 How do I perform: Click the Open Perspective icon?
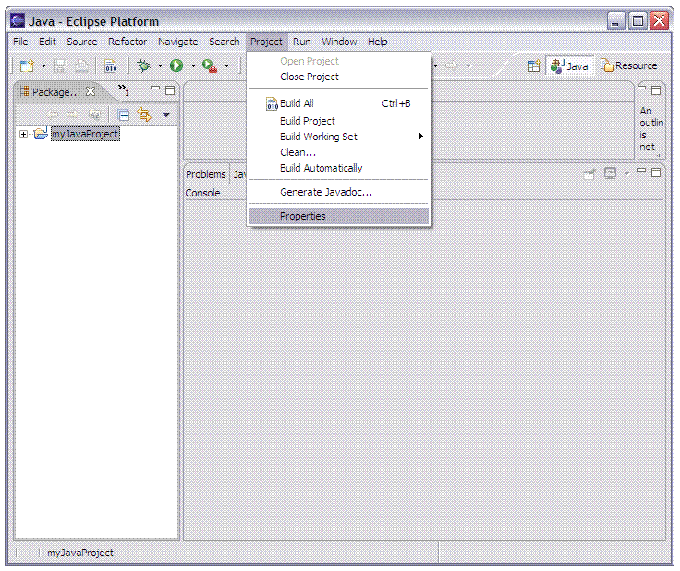click(534, 65)
